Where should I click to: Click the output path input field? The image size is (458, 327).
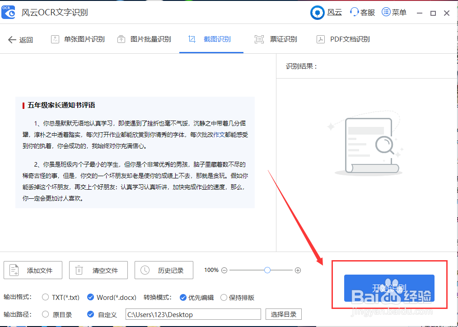pos(193,314)
